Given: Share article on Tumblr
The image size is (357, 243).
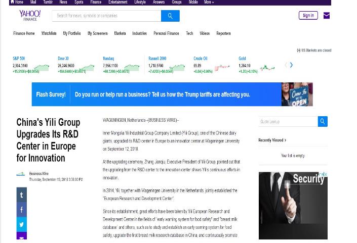Looking at the screenshot, I should [x=21, y=195].
